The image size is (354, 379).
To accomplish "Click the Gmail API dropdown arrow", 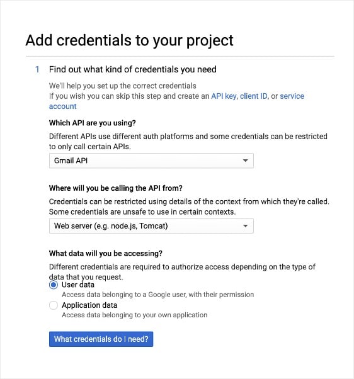I will (x=245, y=161).
